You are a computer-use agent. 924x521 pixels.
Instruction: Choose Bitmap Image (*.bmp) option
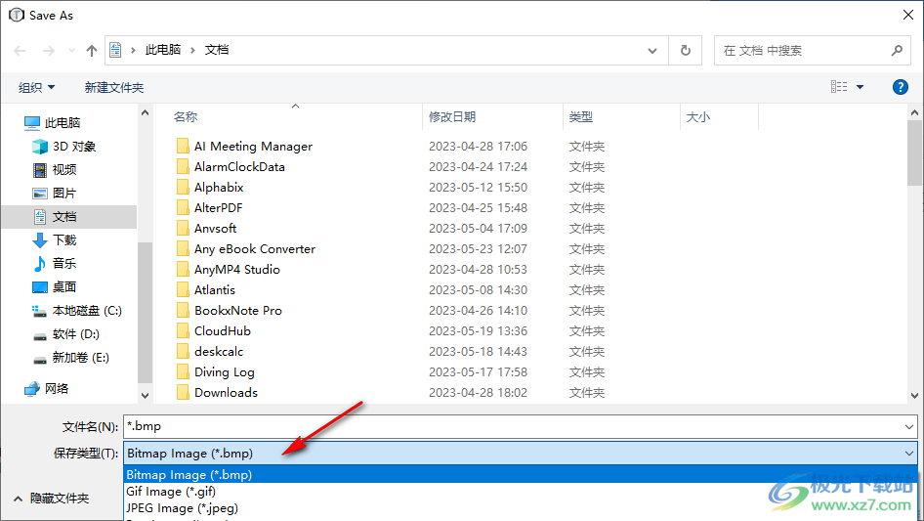[x=521, y=474]
